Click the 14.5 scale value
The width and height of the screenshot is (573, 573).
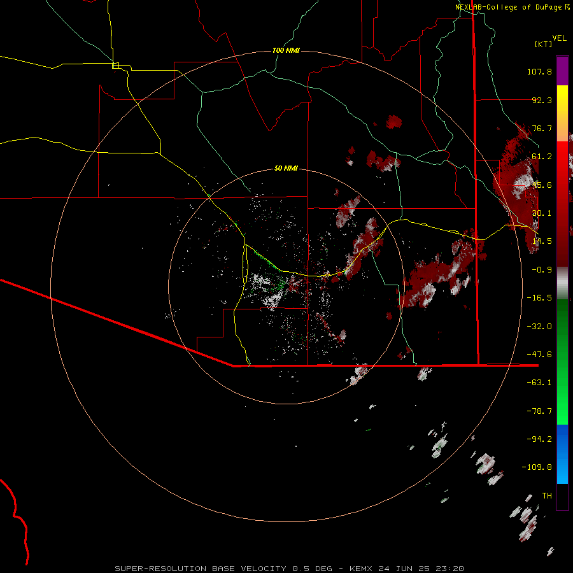pyautogui.click(x=542, y=241)
